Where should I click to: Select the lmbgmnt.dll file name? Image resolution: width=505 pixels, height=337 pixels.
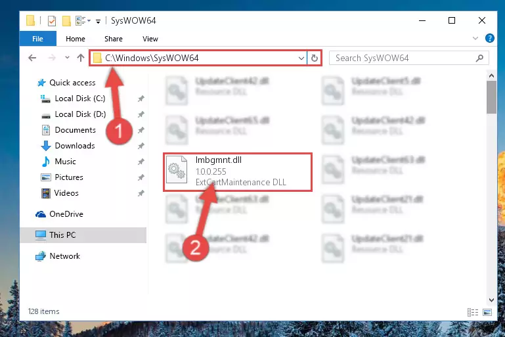click(x=219, y=160)
